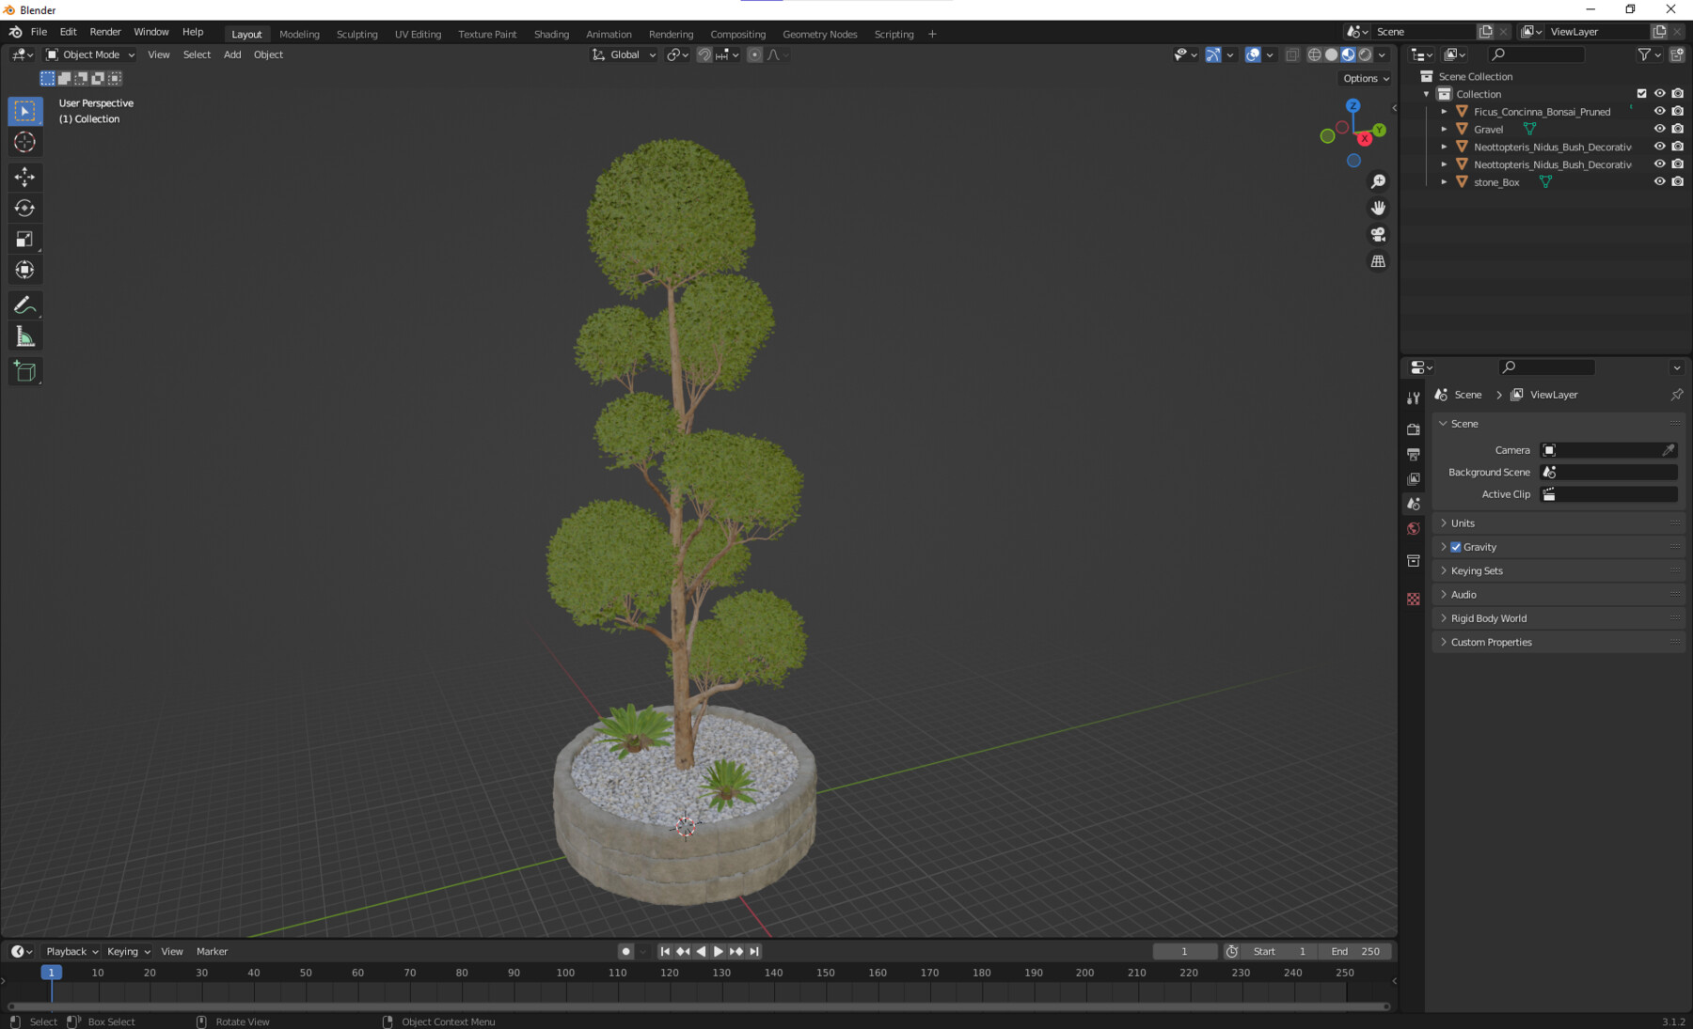Screen dimensions: 1693x1029
Task: Open the Render menu
Action: [105, 31]
